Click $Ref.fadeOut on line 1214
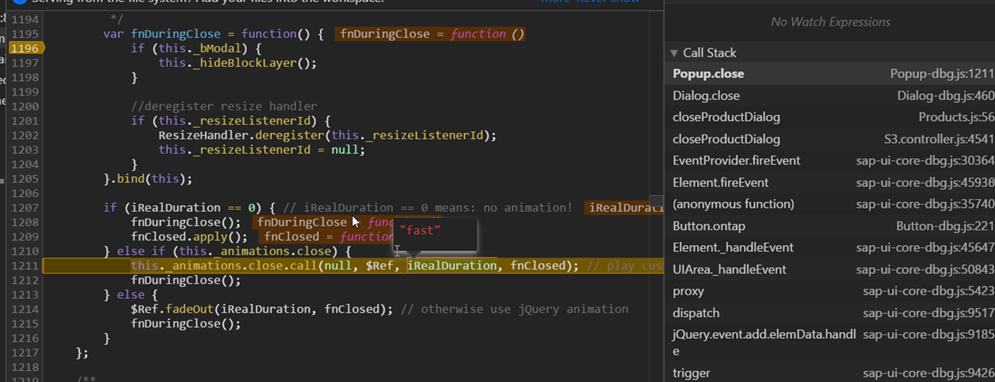Viewport: 995px width, 382px height. pos(173,309)
